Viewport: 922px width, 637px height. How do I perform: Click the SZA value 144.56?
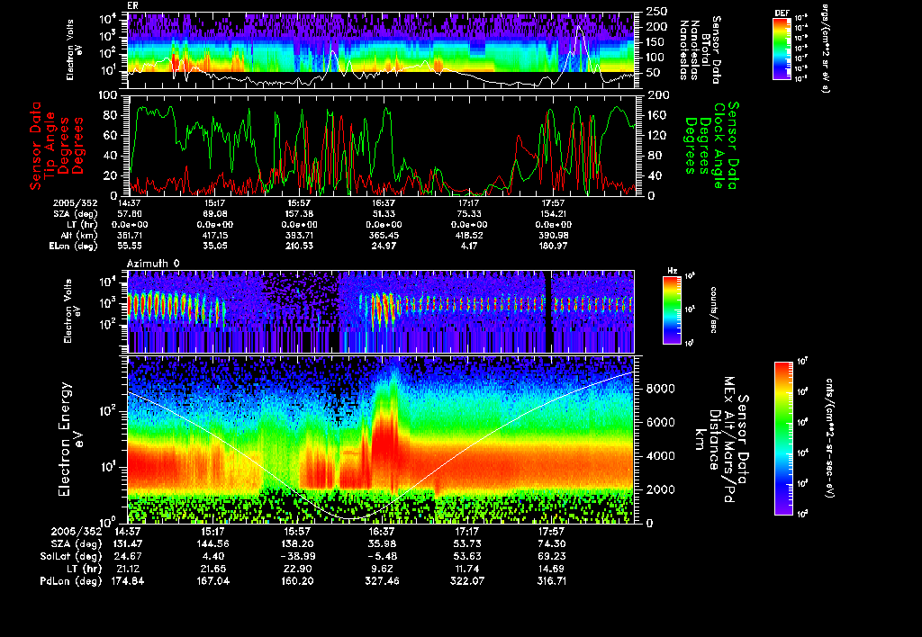pyautogui.click(x=212, y=543)
